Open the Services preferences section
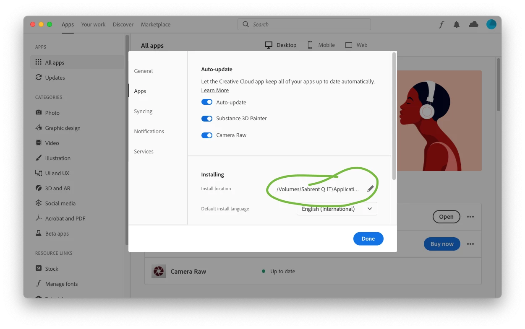525x329 pixels. coord(144,151)
